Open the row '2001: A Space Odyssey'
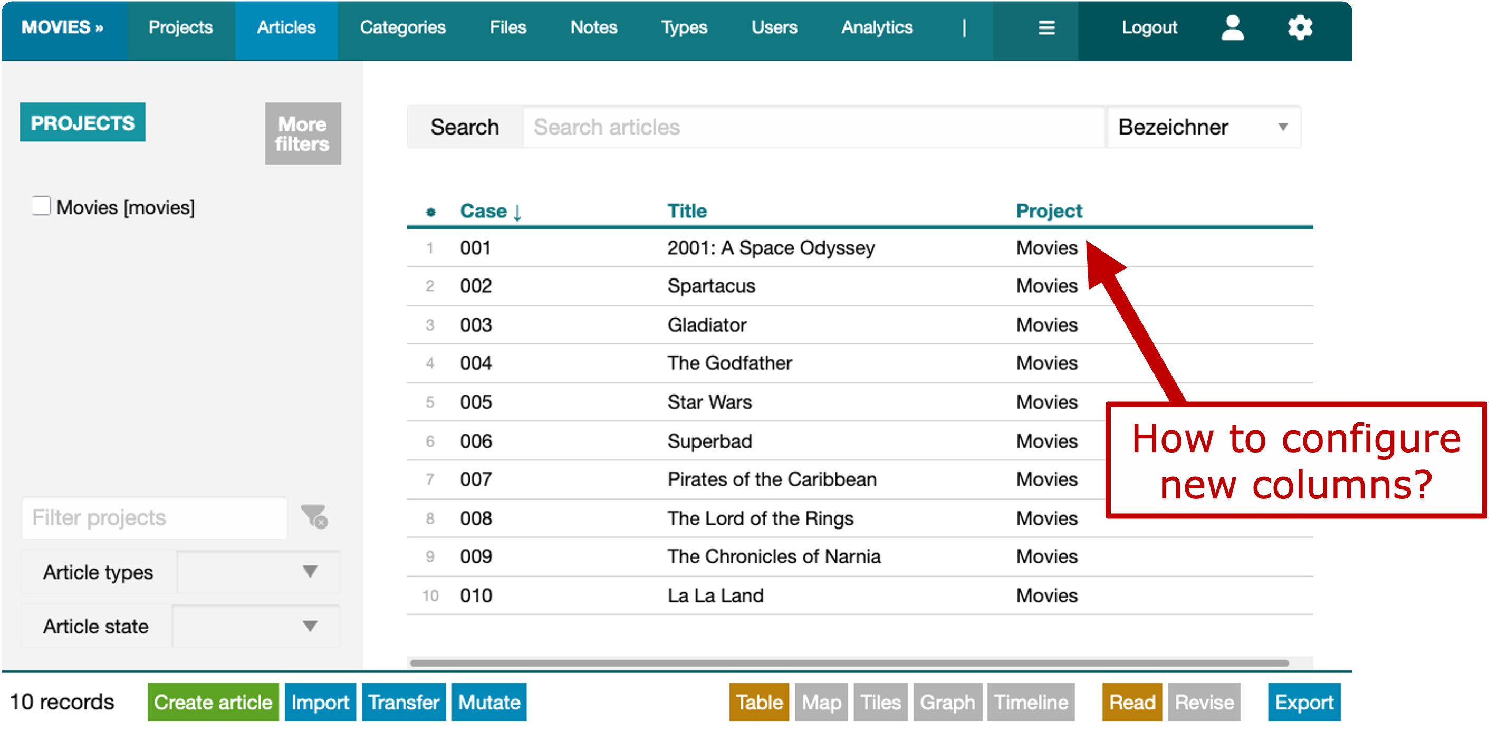Viewport: 1489px width, 730px height. point(860,247)
